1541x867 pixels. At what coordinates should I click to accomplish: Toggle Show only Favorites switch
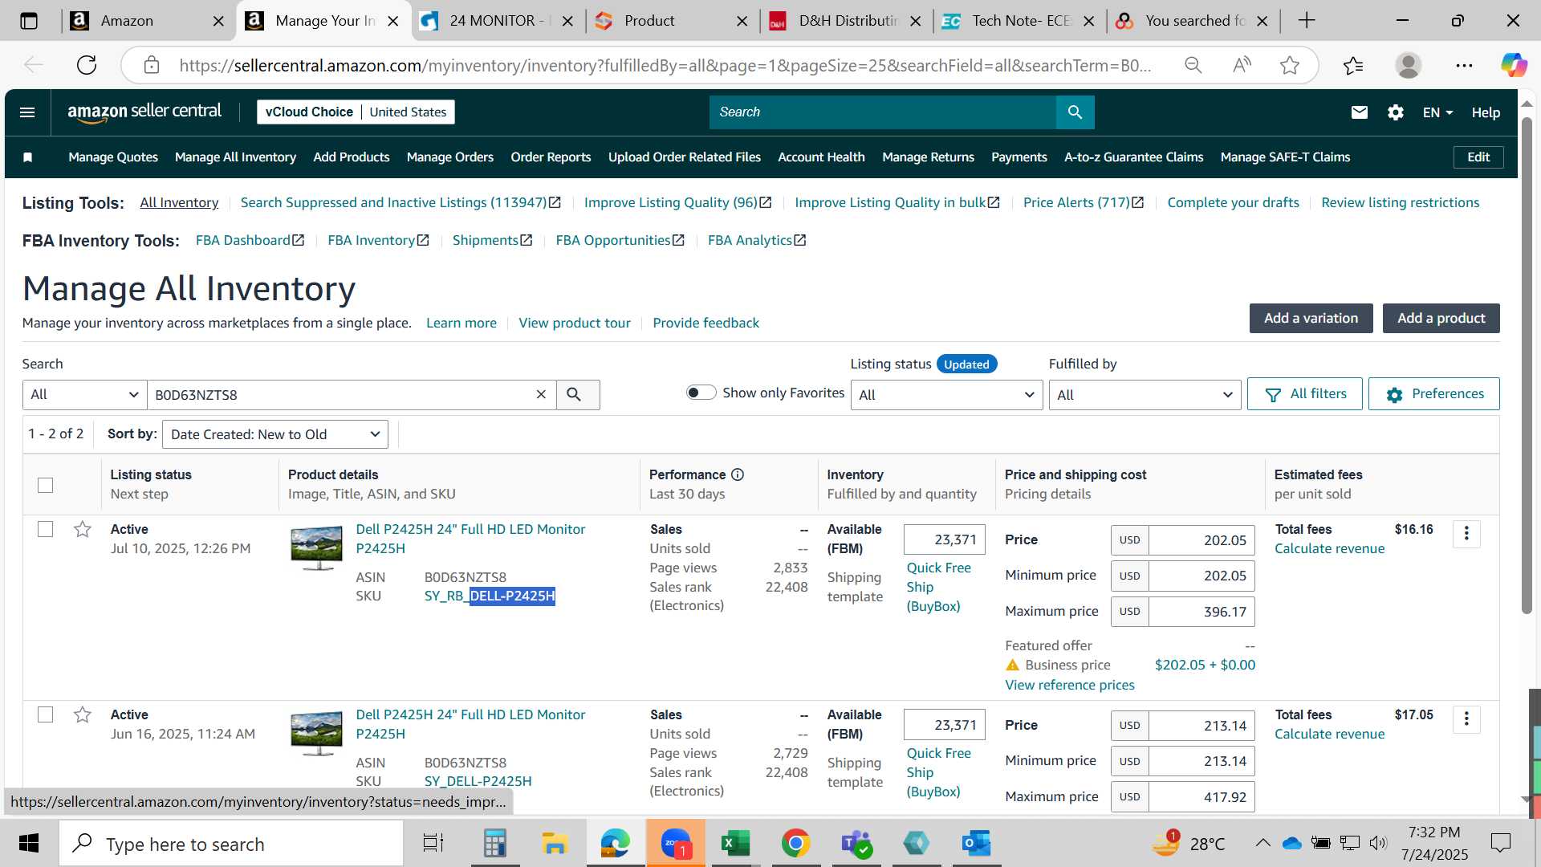tap(701, 393)
